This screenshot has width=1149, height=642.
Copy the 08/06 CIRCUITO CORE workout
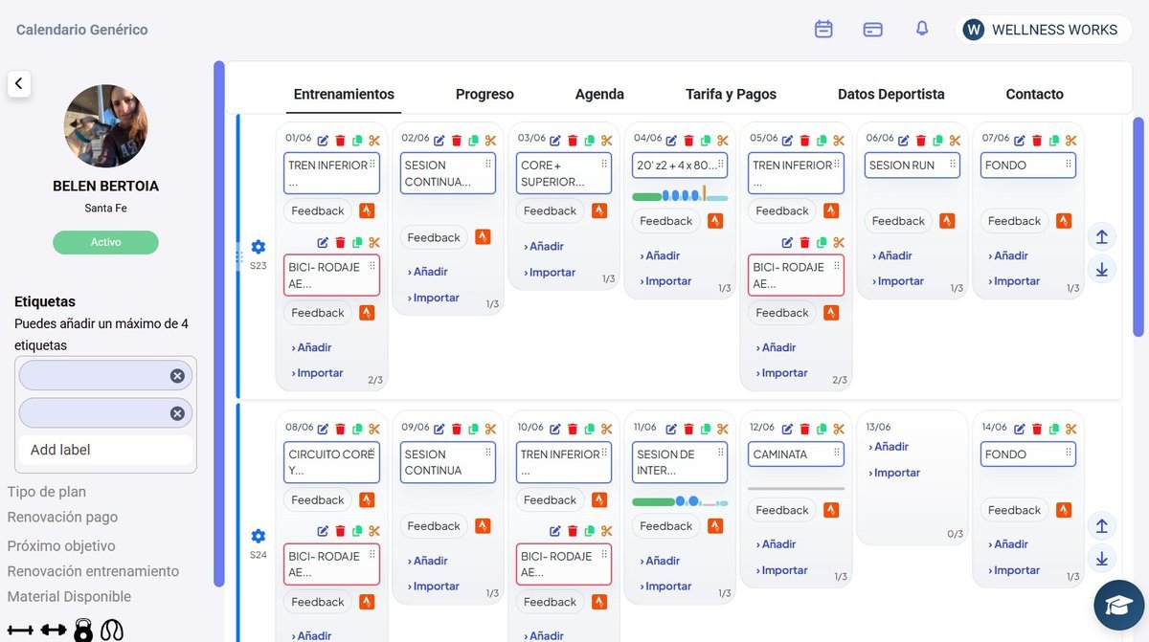click(x=357, y=430)
